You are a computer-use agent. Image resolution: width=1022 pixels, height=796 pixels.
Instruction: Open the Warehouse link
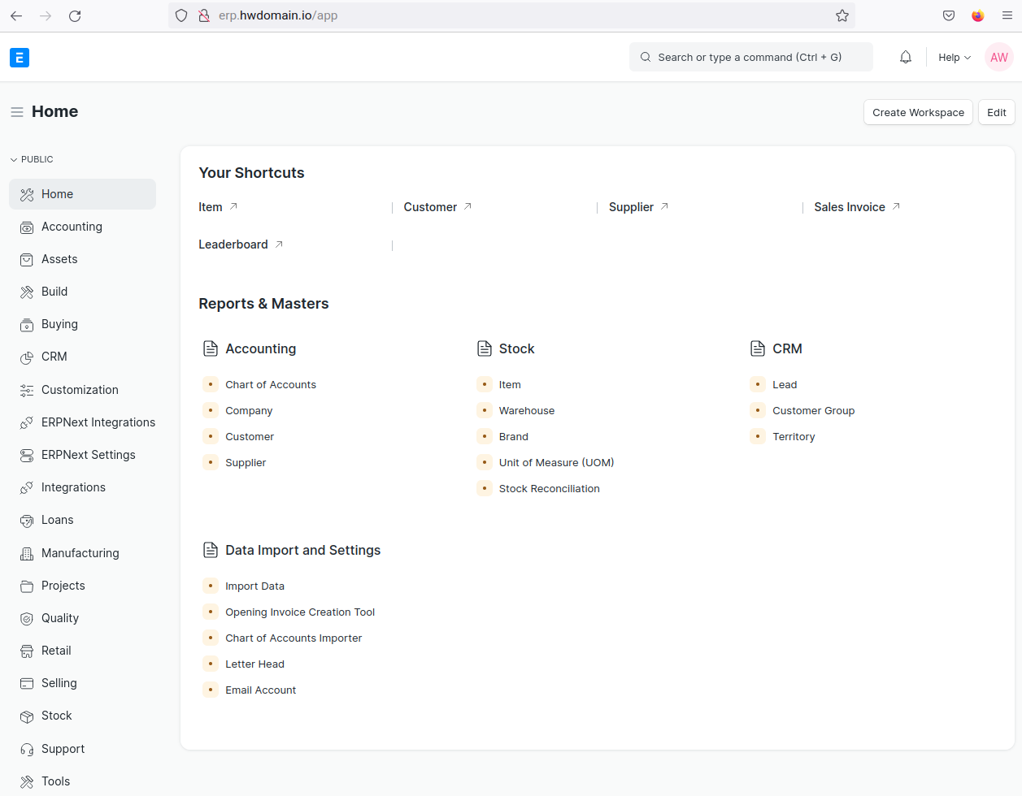tap(527, 411)
